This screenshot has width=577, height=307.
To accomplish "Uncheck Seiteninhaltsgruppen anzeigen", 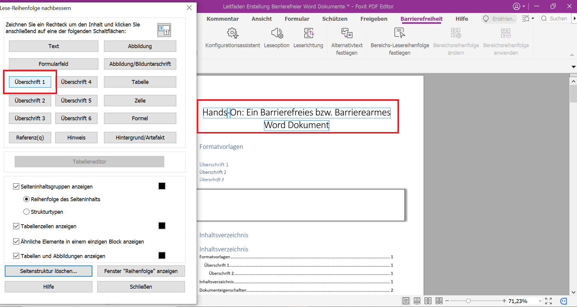I will [16, 186].
